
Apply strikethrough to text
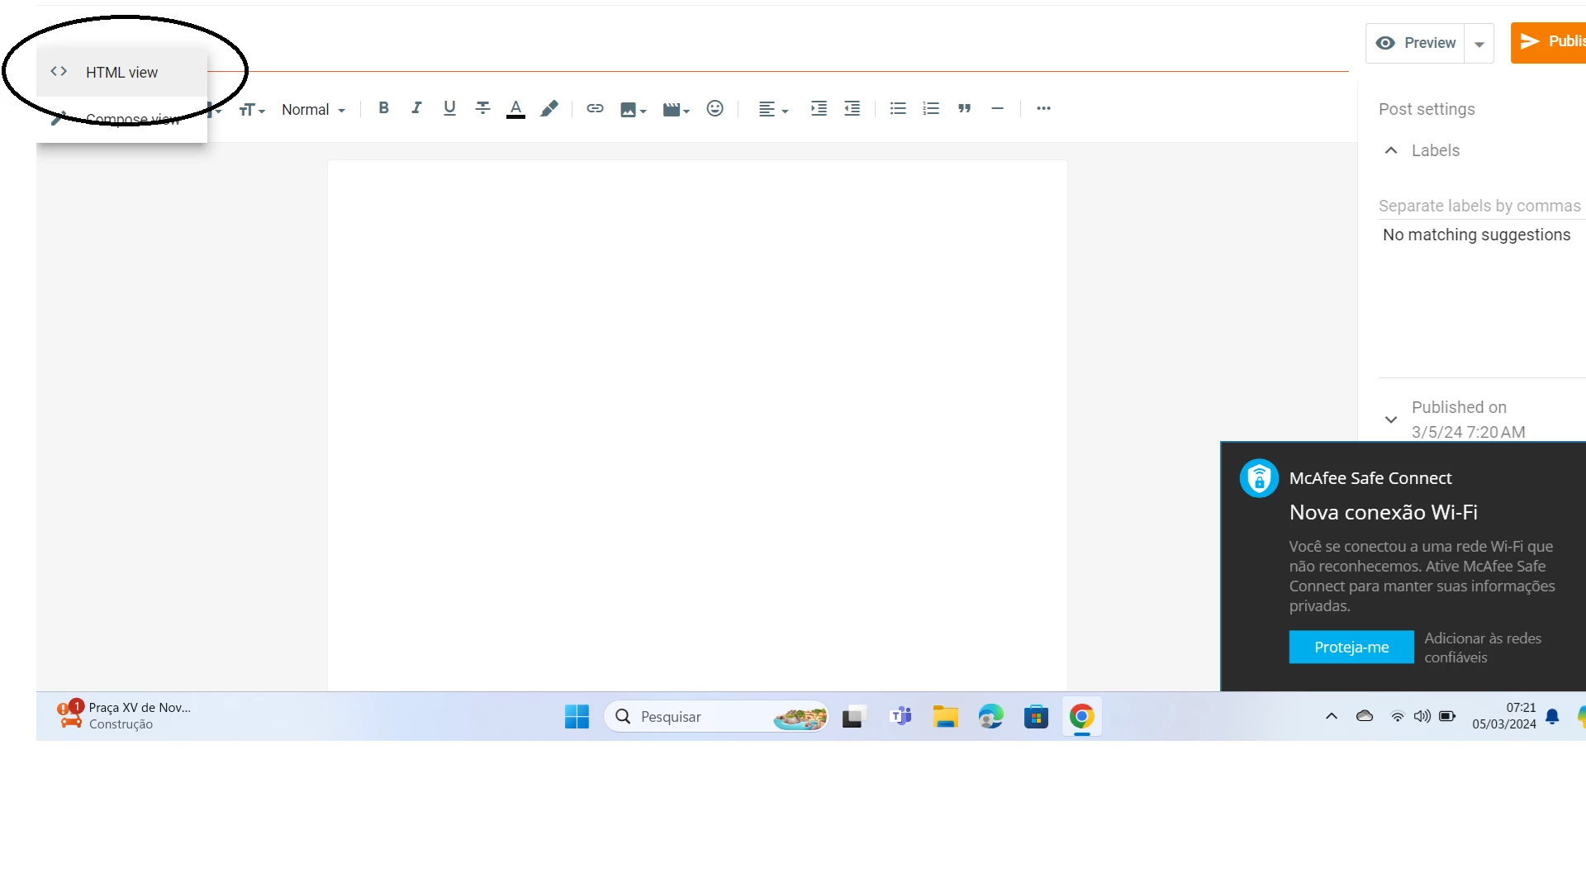482,108
